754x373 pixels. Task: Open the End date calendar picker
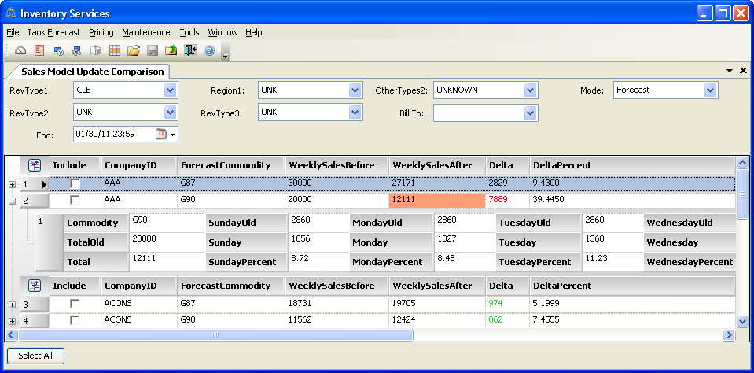(162, 135)
